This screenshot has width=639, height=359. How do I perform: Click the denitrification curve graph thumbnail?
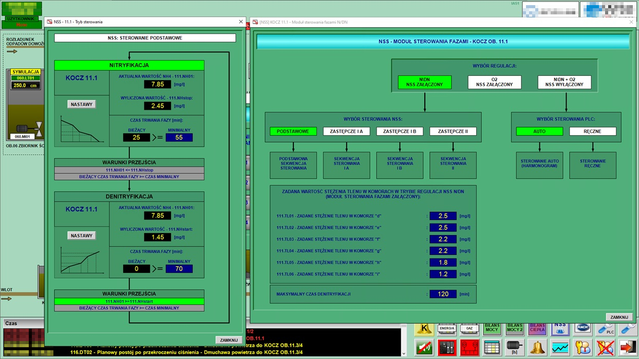tap(82, 261)
